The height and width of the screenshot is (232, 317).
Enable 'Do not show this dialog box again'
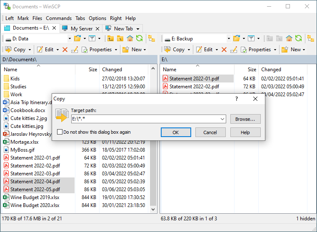[x=60, y=132]
